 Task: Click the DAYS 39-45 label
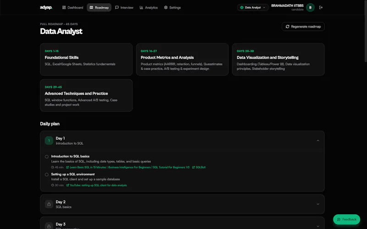[x=53, y=87]
